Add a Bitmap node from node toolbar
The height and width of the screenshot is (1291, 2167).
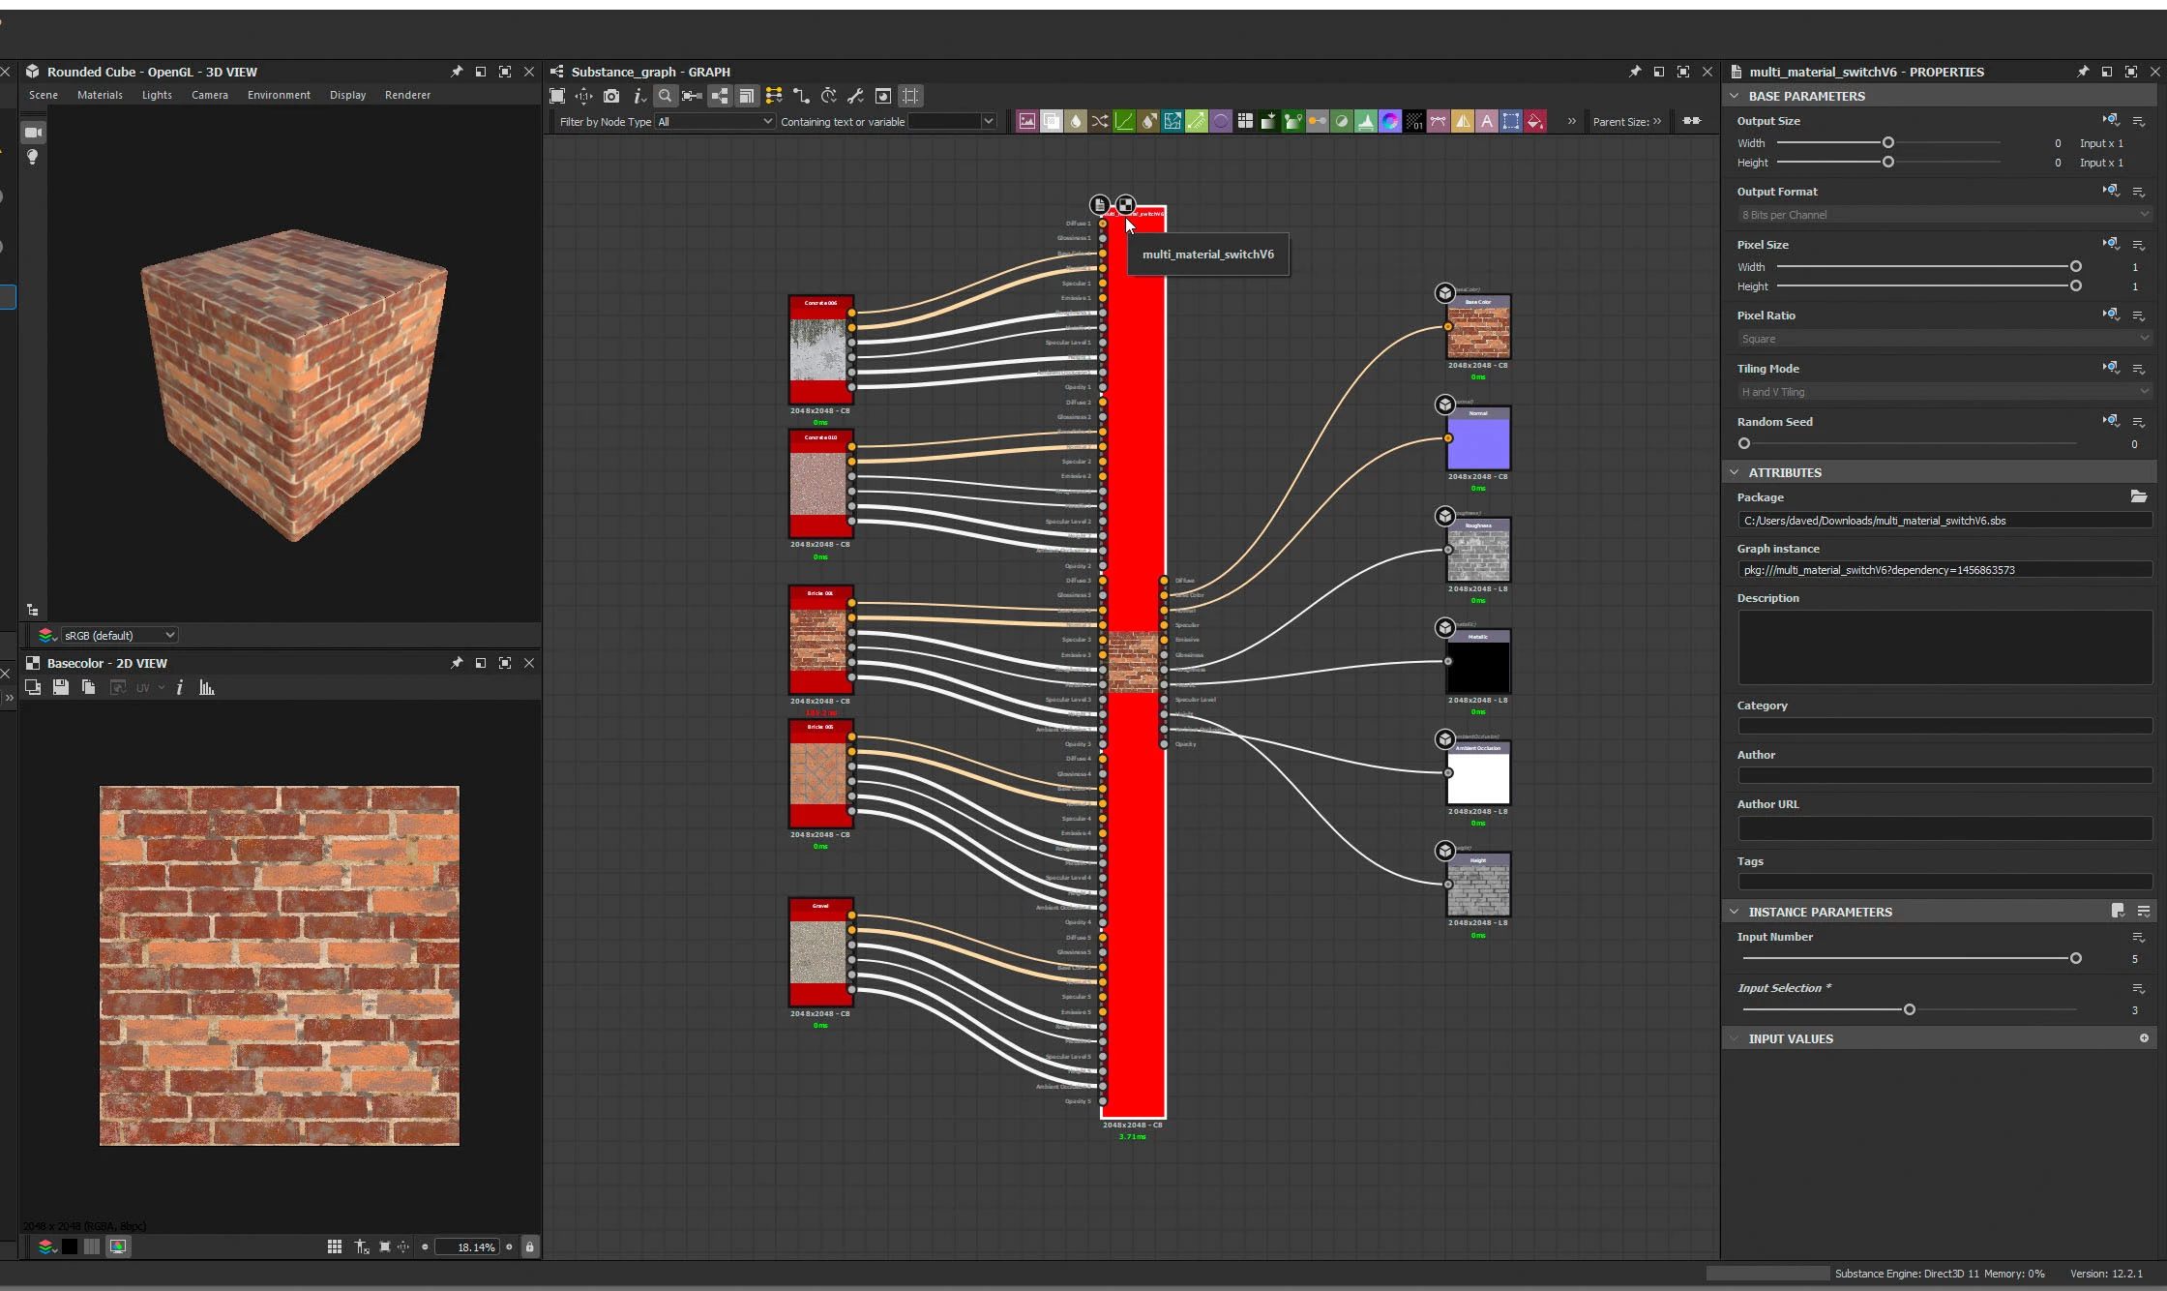pyautogui.click(x=1026, y=121)
